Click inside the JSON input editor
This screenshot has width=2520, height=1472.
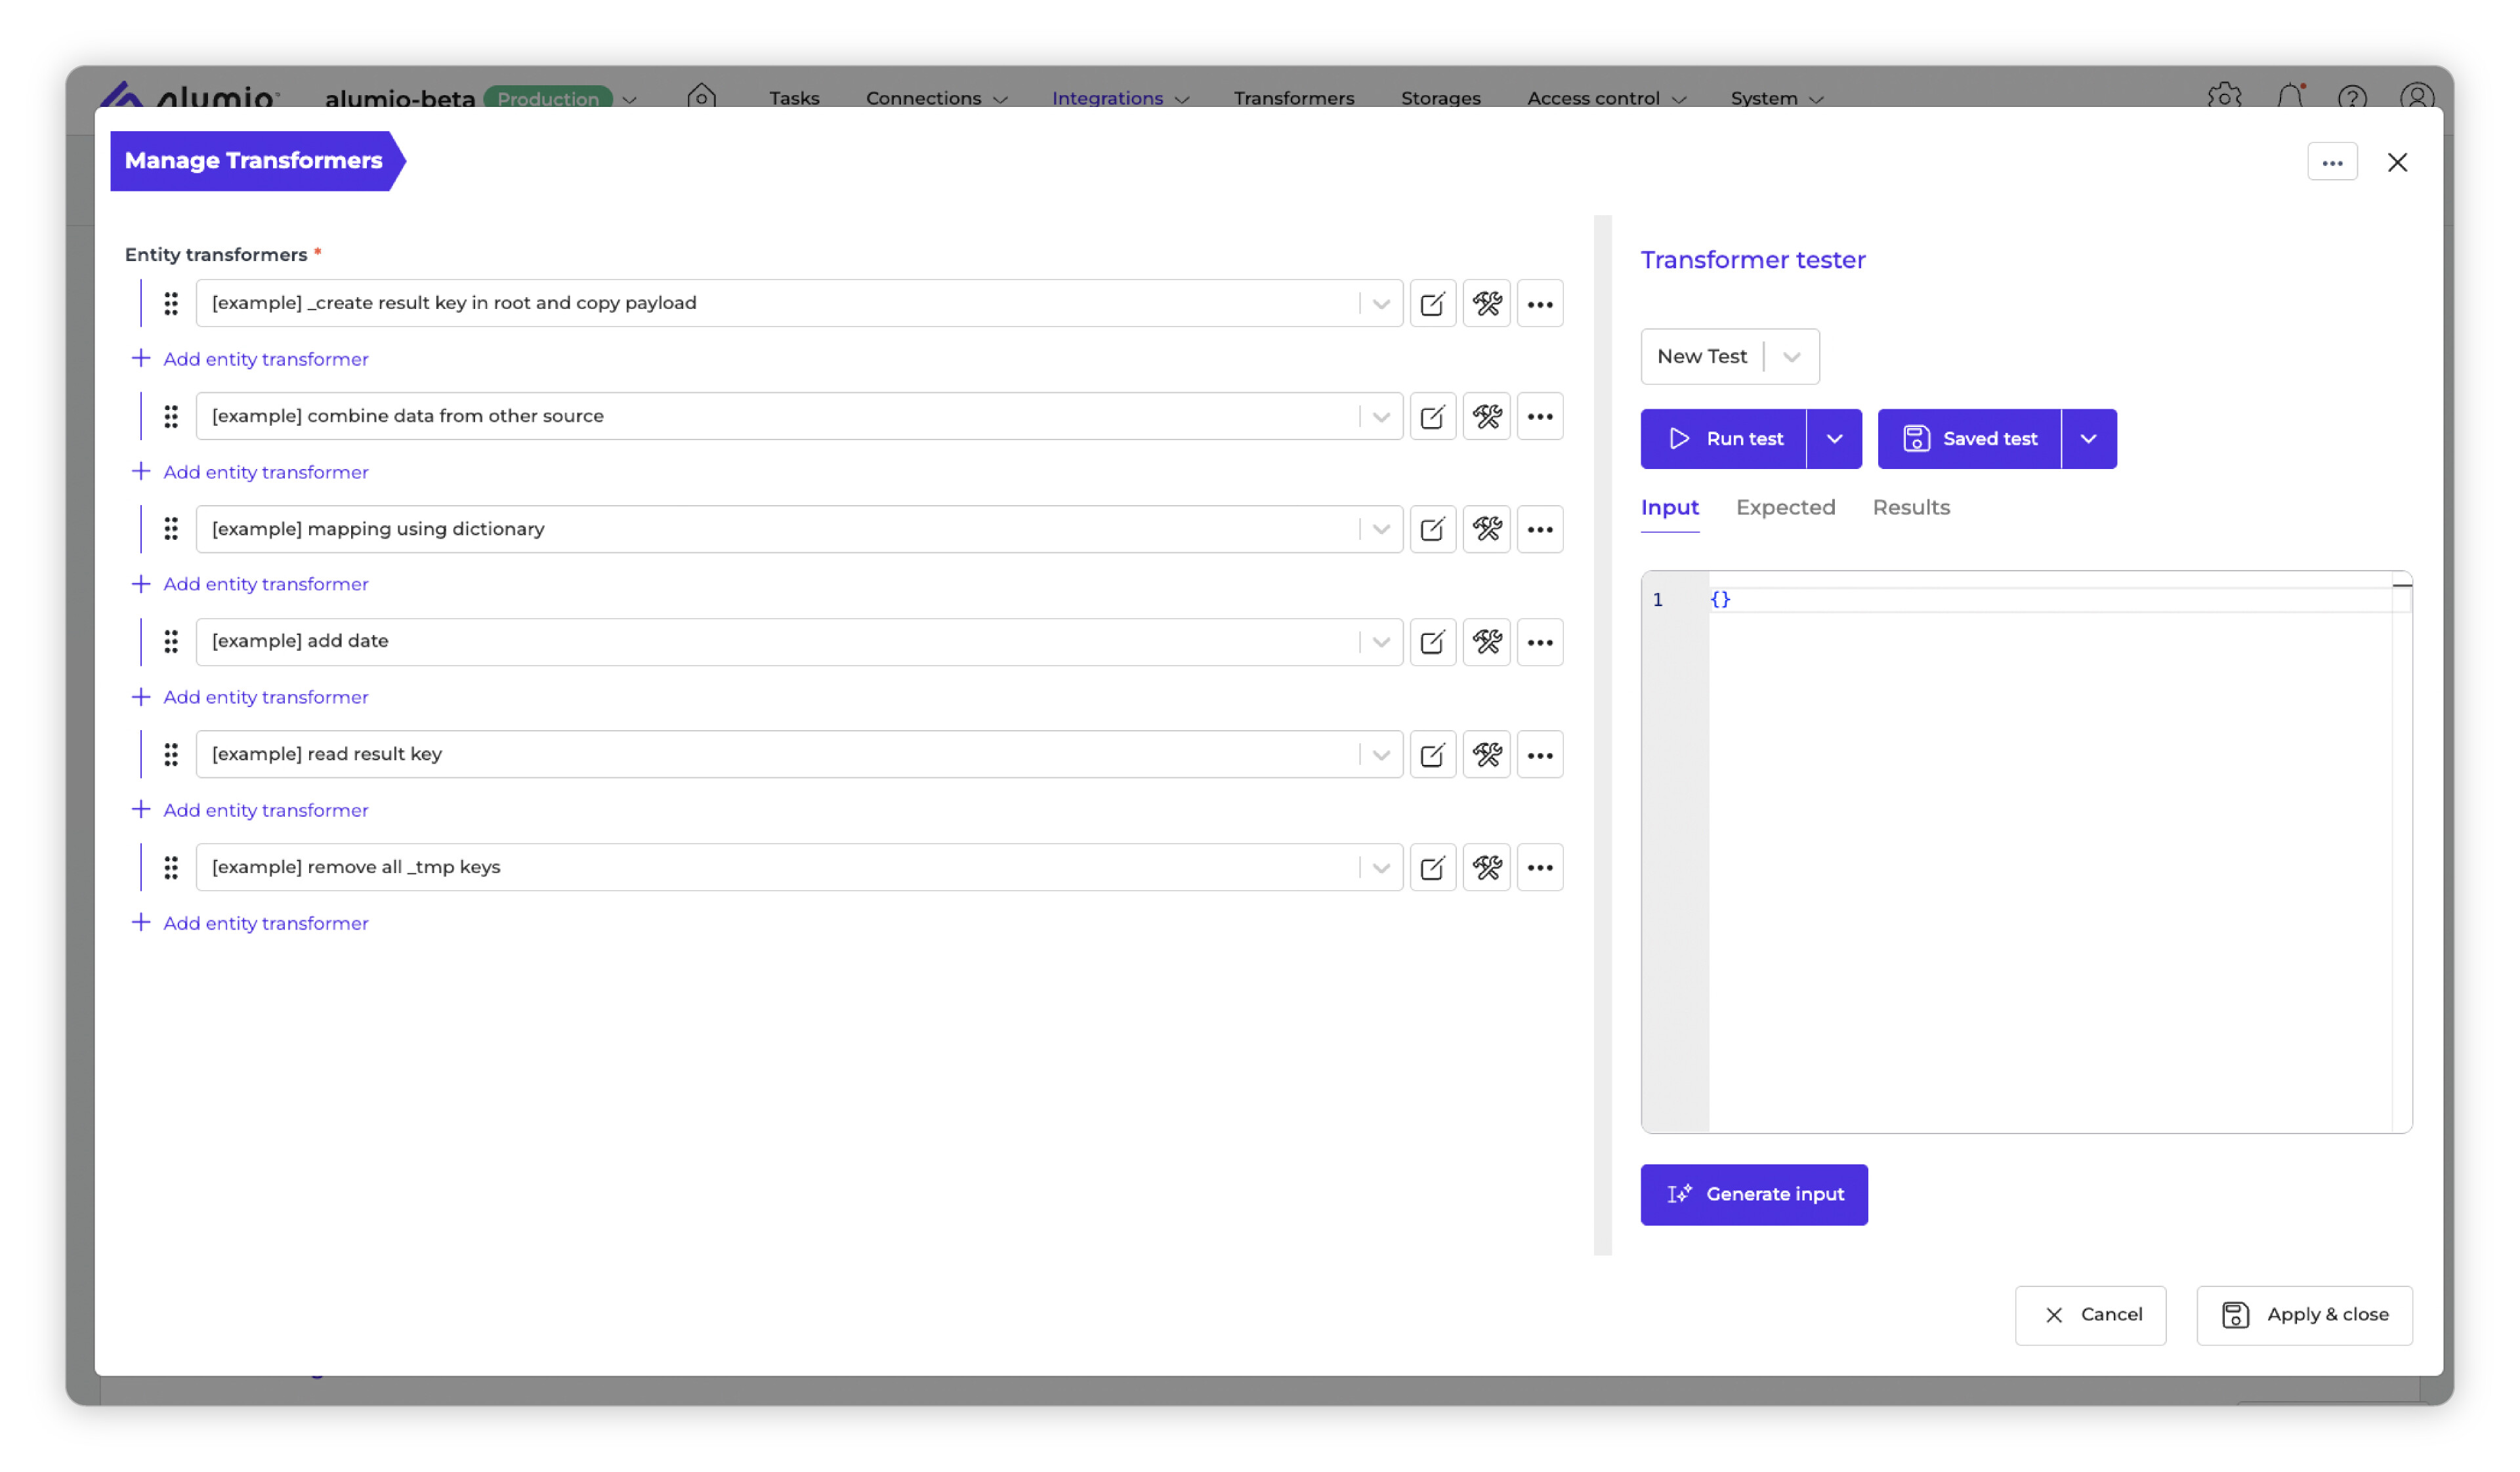(2050, 849)
